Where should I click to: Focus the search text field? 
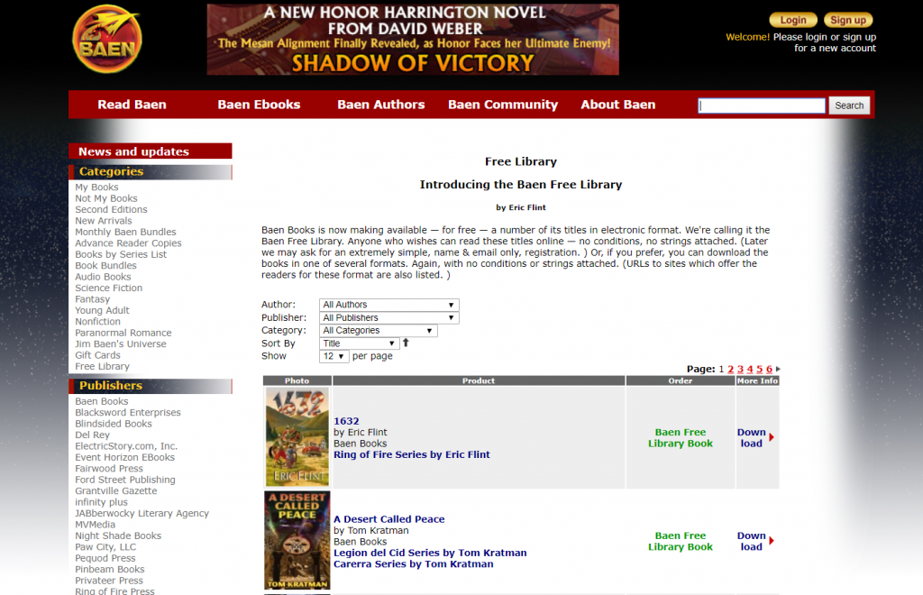[762, 105]
